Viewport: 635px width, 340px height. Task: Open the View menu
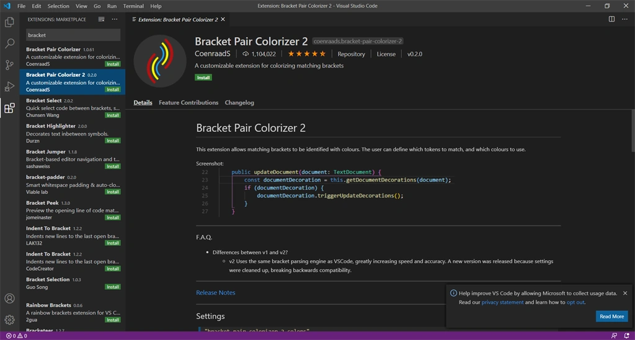pos(81,6)
